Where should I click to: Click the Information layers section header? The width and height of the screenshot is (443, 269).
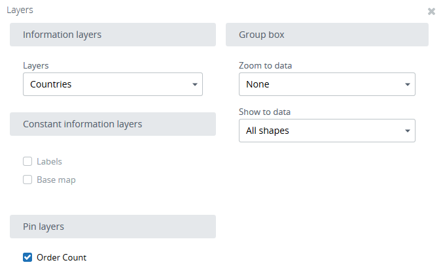[x=113, y=35]
